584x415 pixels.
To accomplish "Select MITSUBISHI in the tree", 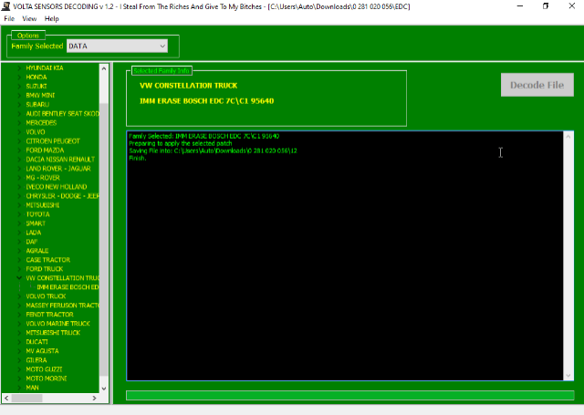I will click(43, 205).
